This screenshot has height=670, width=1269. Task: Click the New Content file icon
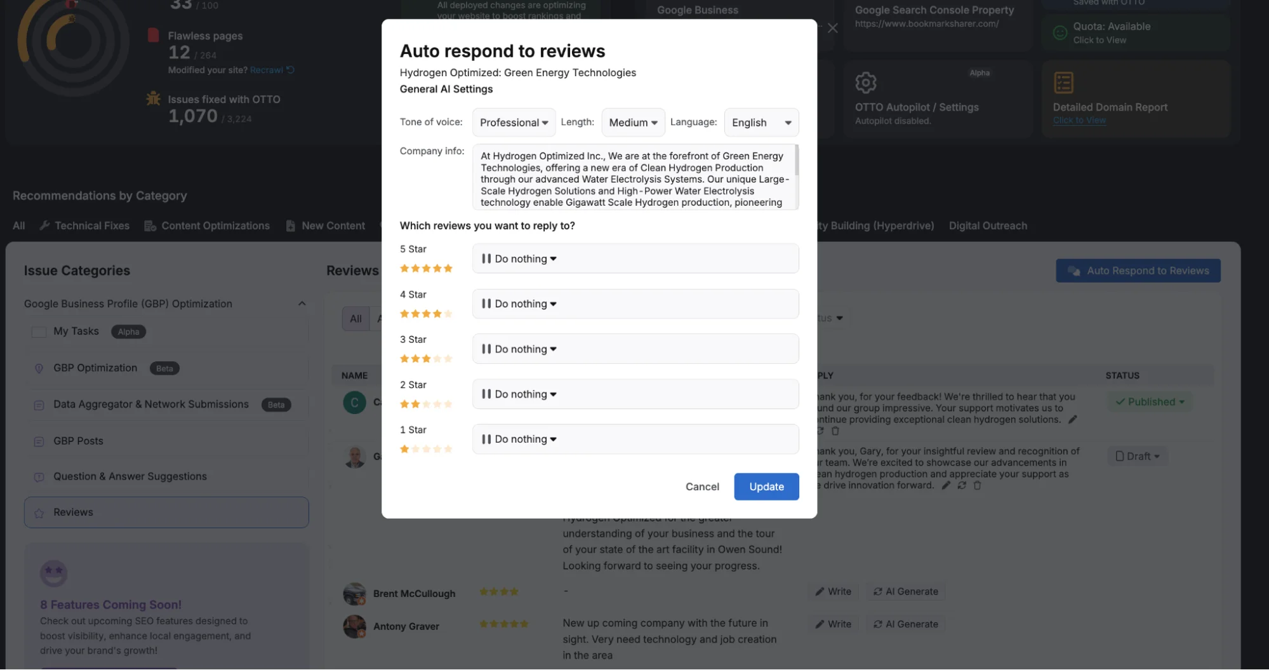tap(290, 225)
